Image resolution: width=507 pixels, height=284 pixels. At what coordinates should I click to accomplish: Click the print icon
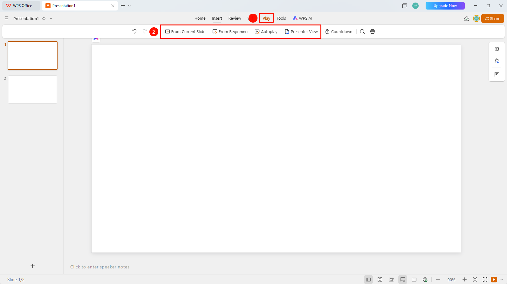click(x=373, y=31)
